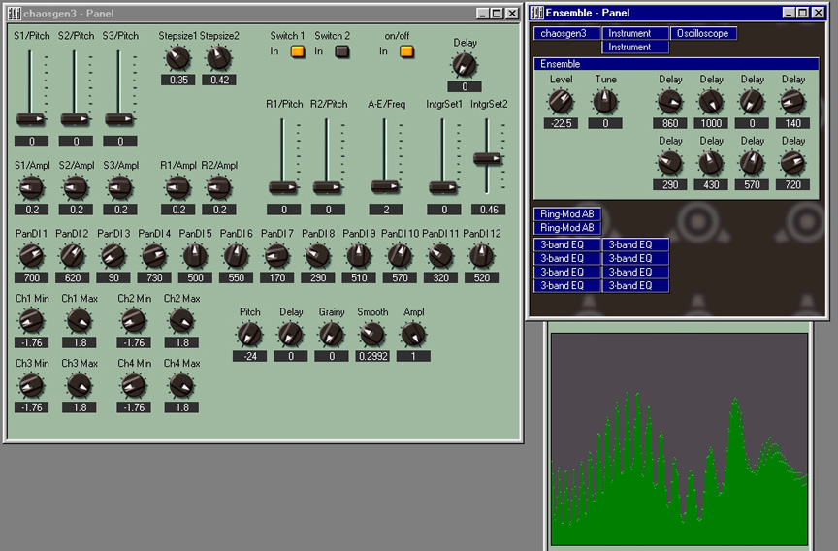Image resolution: width=838 pixels, height=551 pixels.
Task: Click the Ch1 Min knob
Action: [x=31, y=321]
